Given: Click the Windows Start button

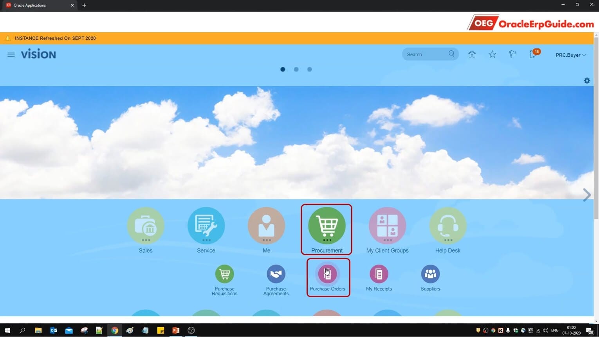Looking at the screenshot, I should tap(7, 330).
